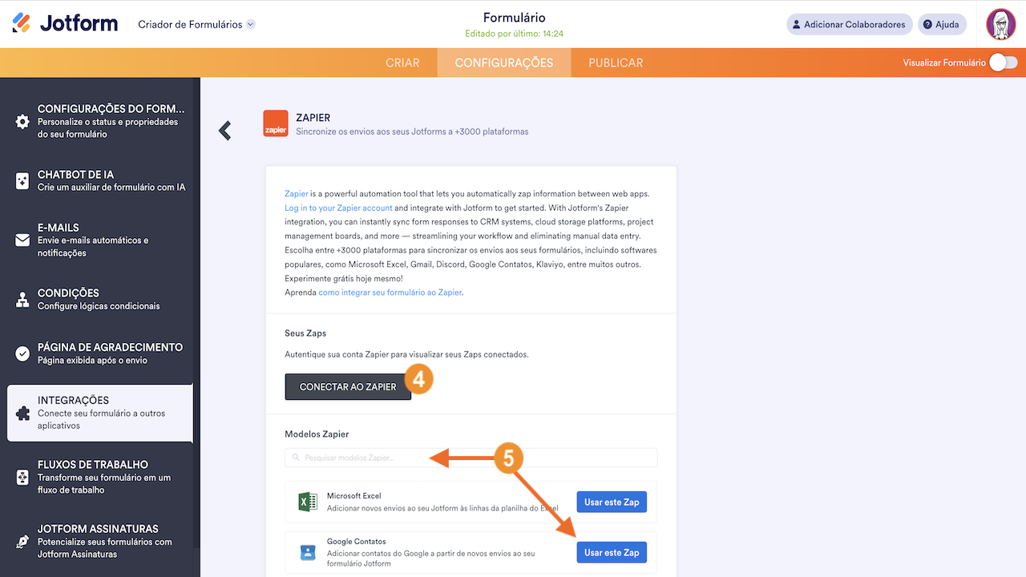Click the Jotform logo icon
Screen dimensions: 1026x577
coord(22,23)
